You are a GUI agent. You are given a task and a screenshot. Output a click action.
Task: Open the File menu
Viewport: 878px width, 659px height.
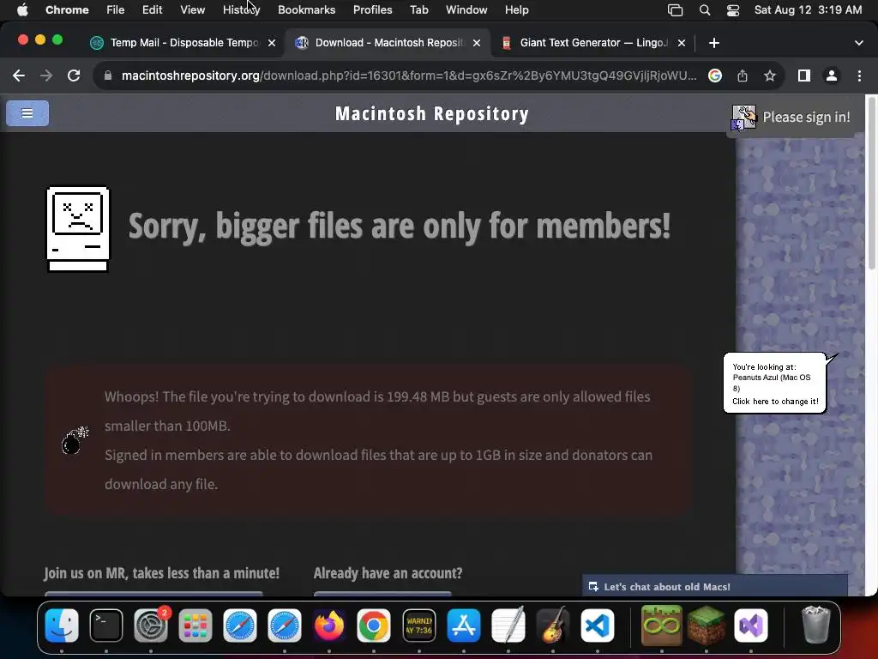pos(116,10)
